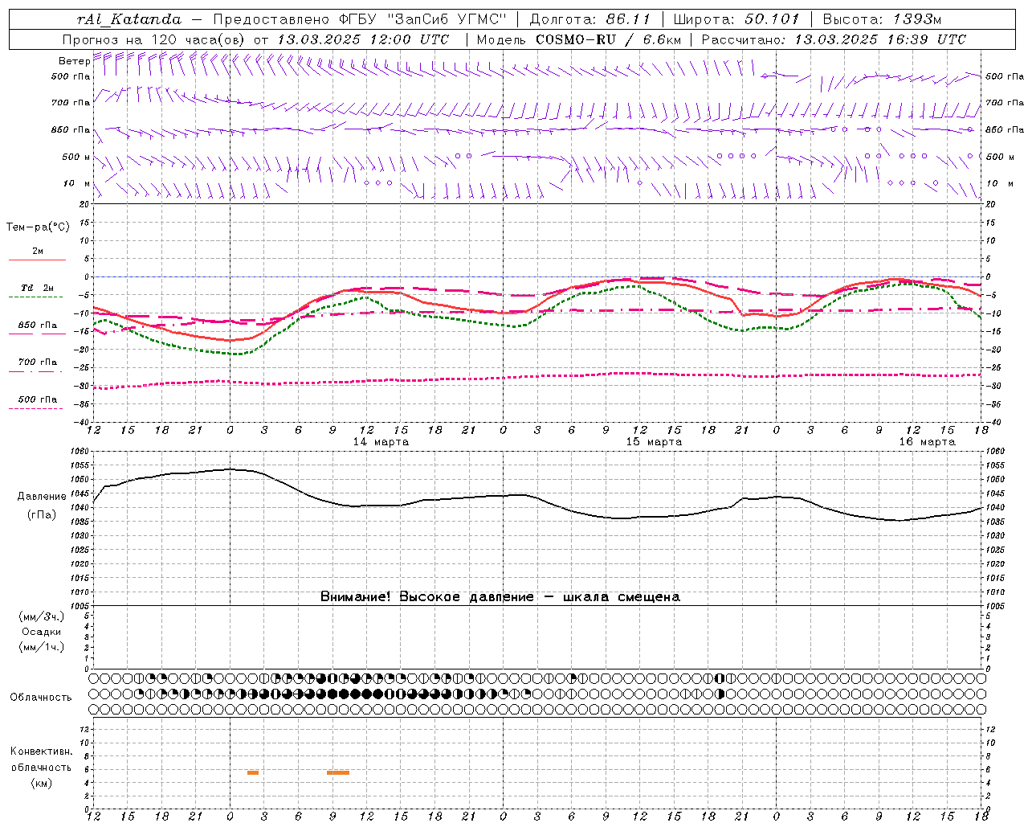Click the 500 гПа temperature legend entry
Viewport: 1028px width, 823px height.
coord(38,399)
